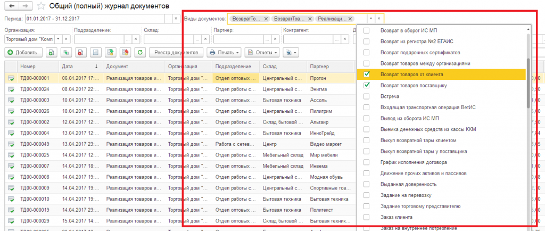The image size is (545, 231).
Task: Check 'Возврат товаров между организациями'
Action: [x=366, y=63]
